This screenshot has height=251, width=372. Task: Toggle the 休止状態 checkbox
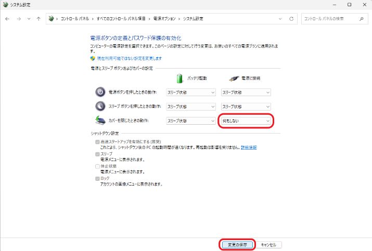point(97,166)
